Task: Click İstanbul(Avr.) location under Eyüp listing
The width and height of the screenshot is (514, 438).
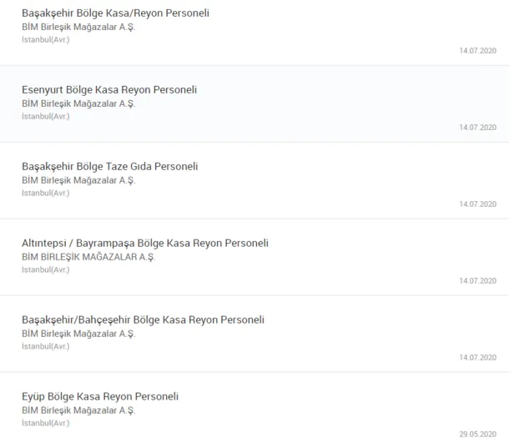Action: [46, 424]
